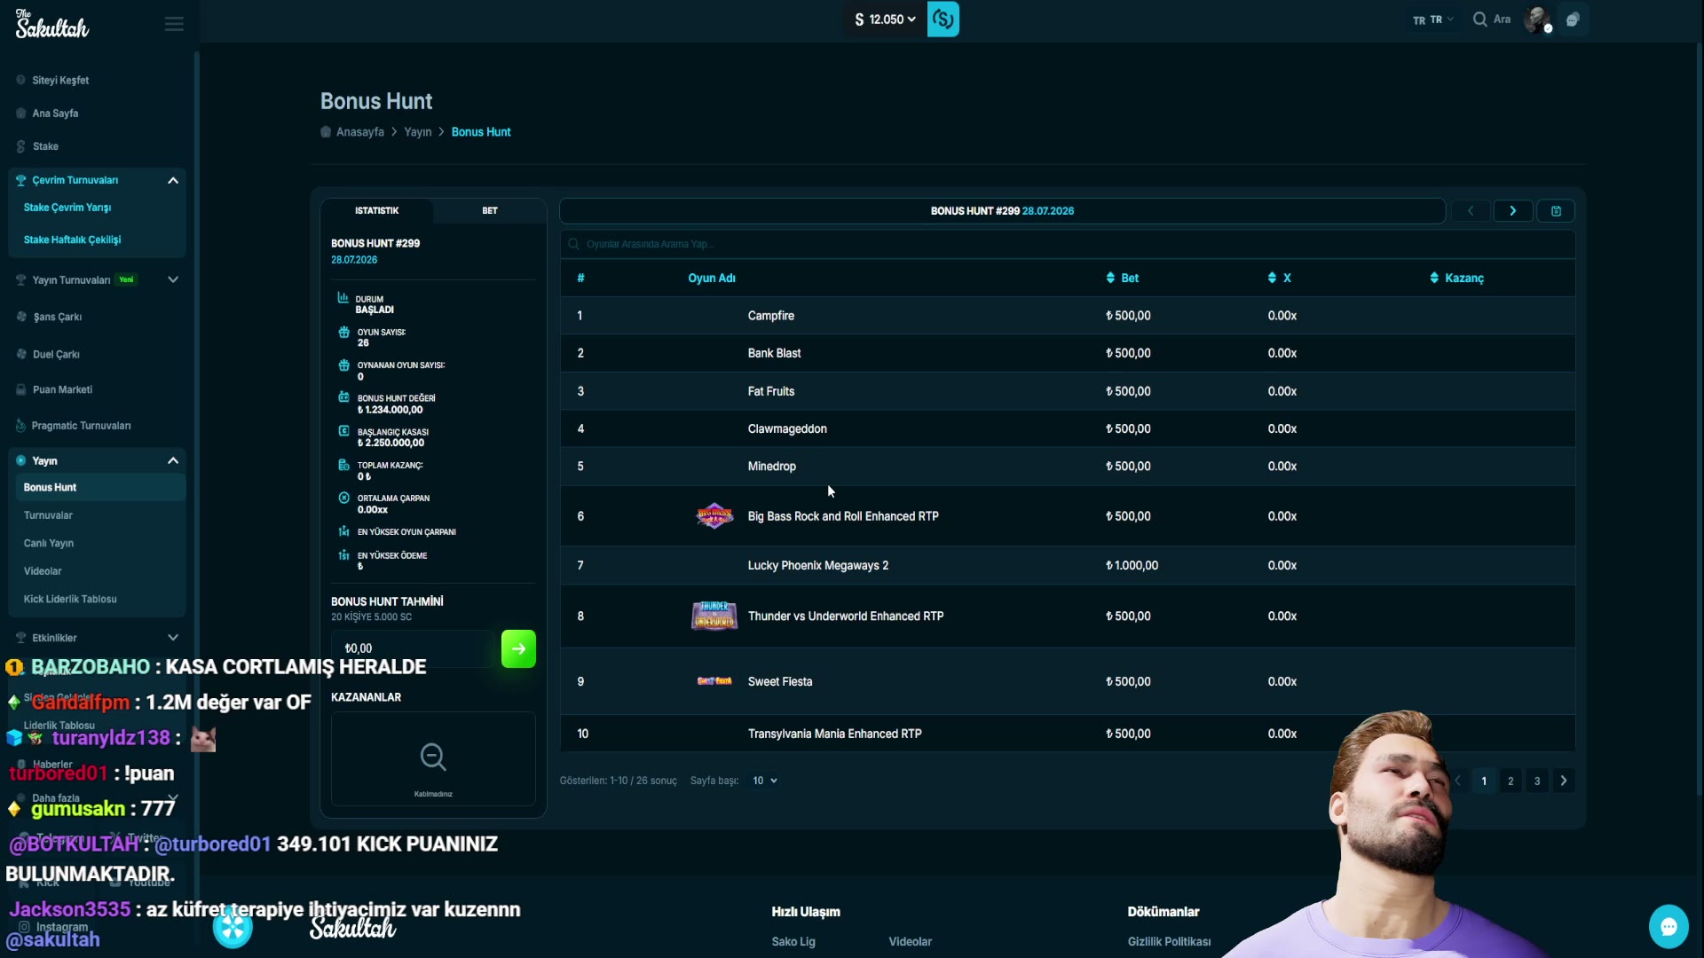This screenshot has width=1704, height=958.
Task: Go to the previous bonus hunt with the left arrow
Action: pos(1471,211)
